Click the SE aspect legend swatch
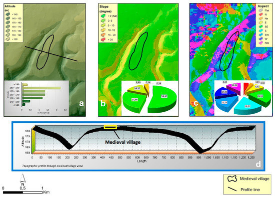 (260, 26)
